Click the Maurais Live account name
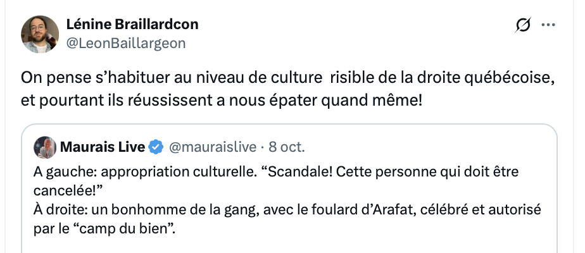585x253 pixels. pos(103,147)
